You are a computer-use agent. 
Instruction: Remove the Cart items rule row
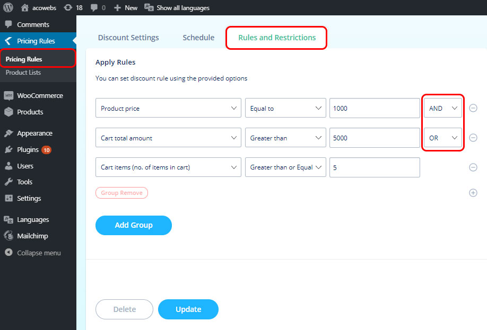point(473,167)
